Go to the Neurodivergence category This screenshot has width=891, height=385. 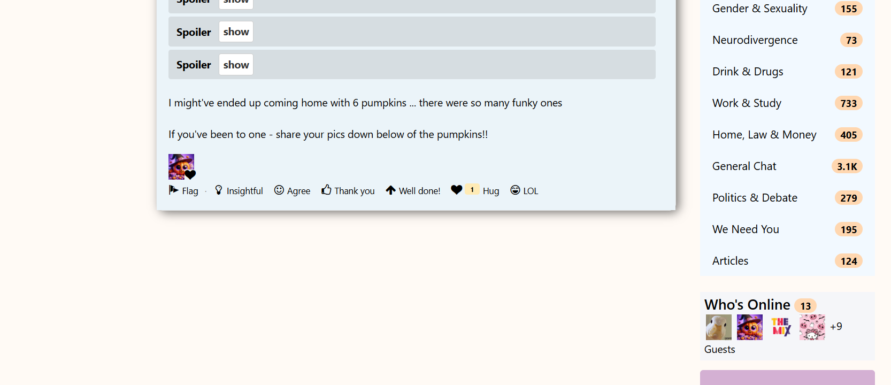tap(755, 40)
